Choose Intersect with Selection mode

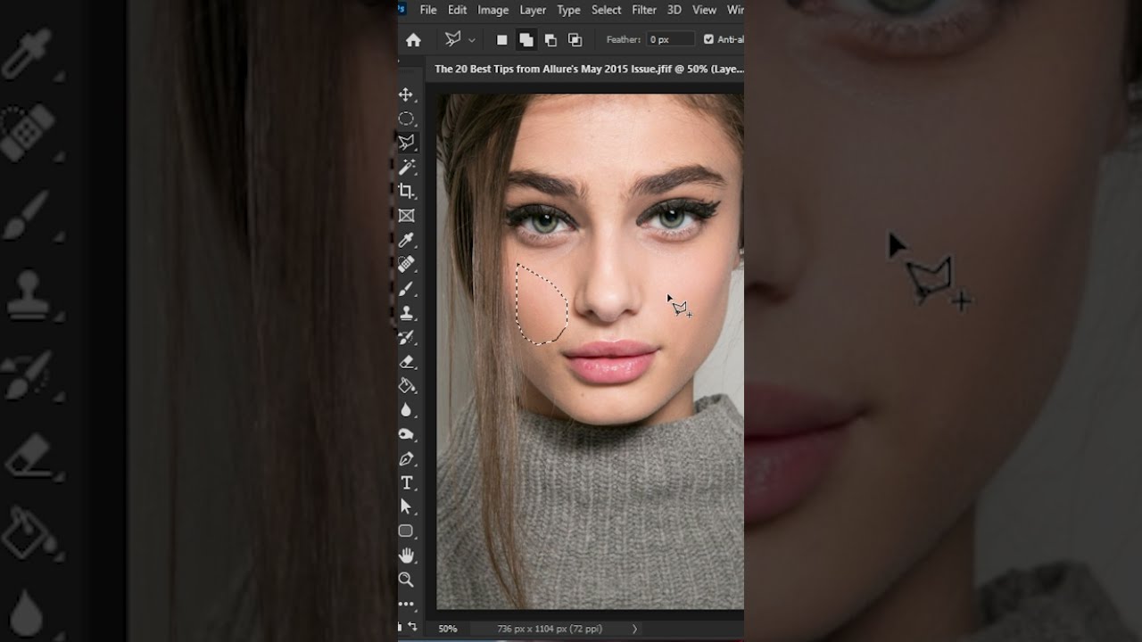tap(575, 40)
